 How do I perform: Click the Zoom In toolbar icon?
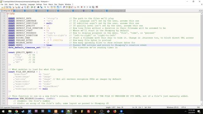coord(45,7)
